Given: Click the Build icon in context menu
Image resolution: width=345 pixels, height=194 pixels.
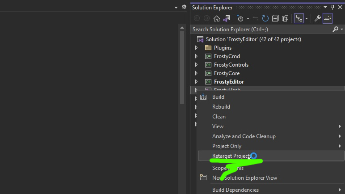Looking at the screenshot, I should 203,97.
